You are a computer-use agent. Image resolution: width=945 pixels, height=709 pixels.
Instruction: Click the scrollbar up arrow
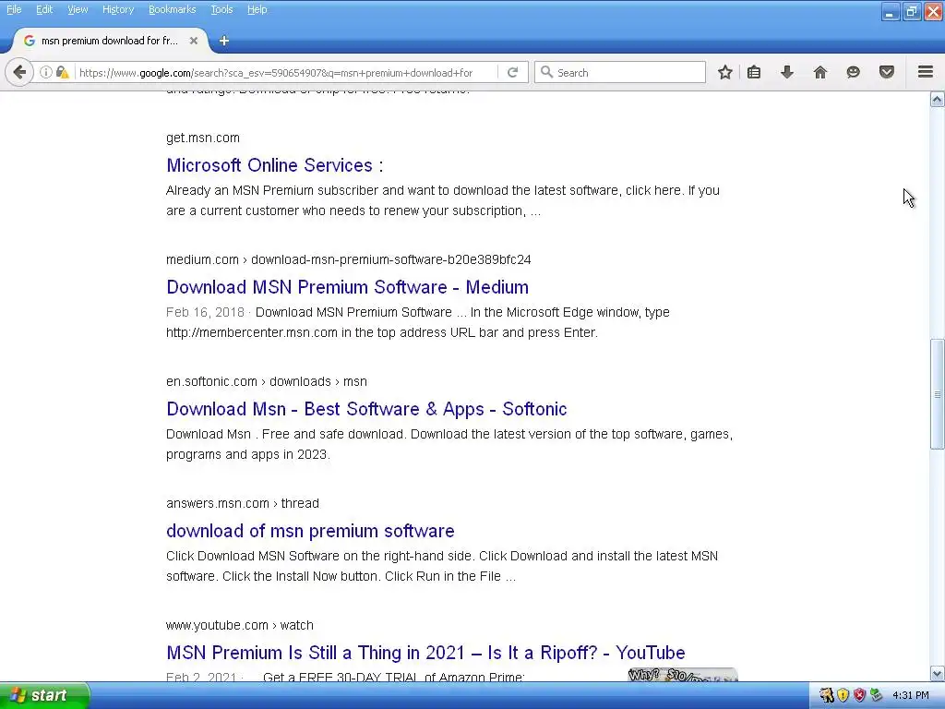coord(937,100)
